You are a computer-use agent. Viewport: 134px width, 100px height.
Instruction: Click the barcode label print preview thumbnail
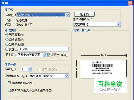pos(104,69)
